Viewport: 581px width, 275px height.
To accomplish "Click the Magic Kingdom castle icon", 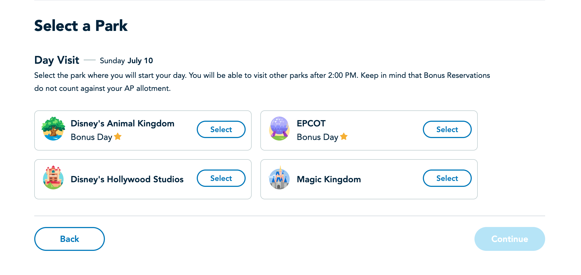I will pos(279,178).
